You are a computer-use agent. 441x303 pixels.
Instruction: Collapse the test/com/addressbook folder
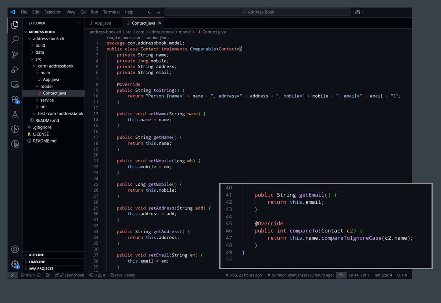[x=54, y=113]
